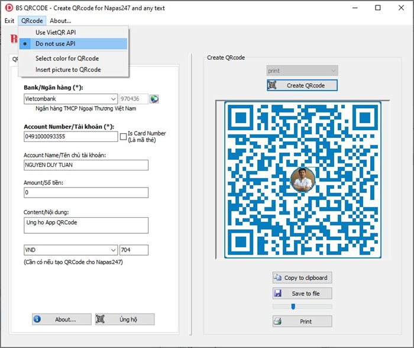Select the Do not use API option
Viewport: 414px width, 348px height.
click(73, 44)
